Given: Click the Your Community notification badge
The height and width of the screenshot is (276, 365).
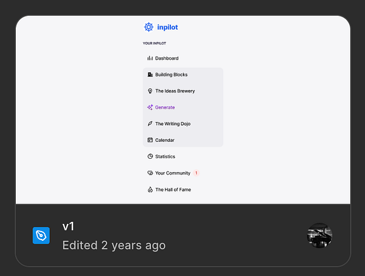Looking at the screenshot, I should tap(196, 173).
